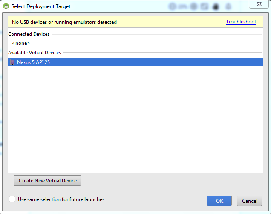Click the phone icon beside Nexus 5 API 25
The height and width of the screenshot is (214, 271).
coord(12,62)
